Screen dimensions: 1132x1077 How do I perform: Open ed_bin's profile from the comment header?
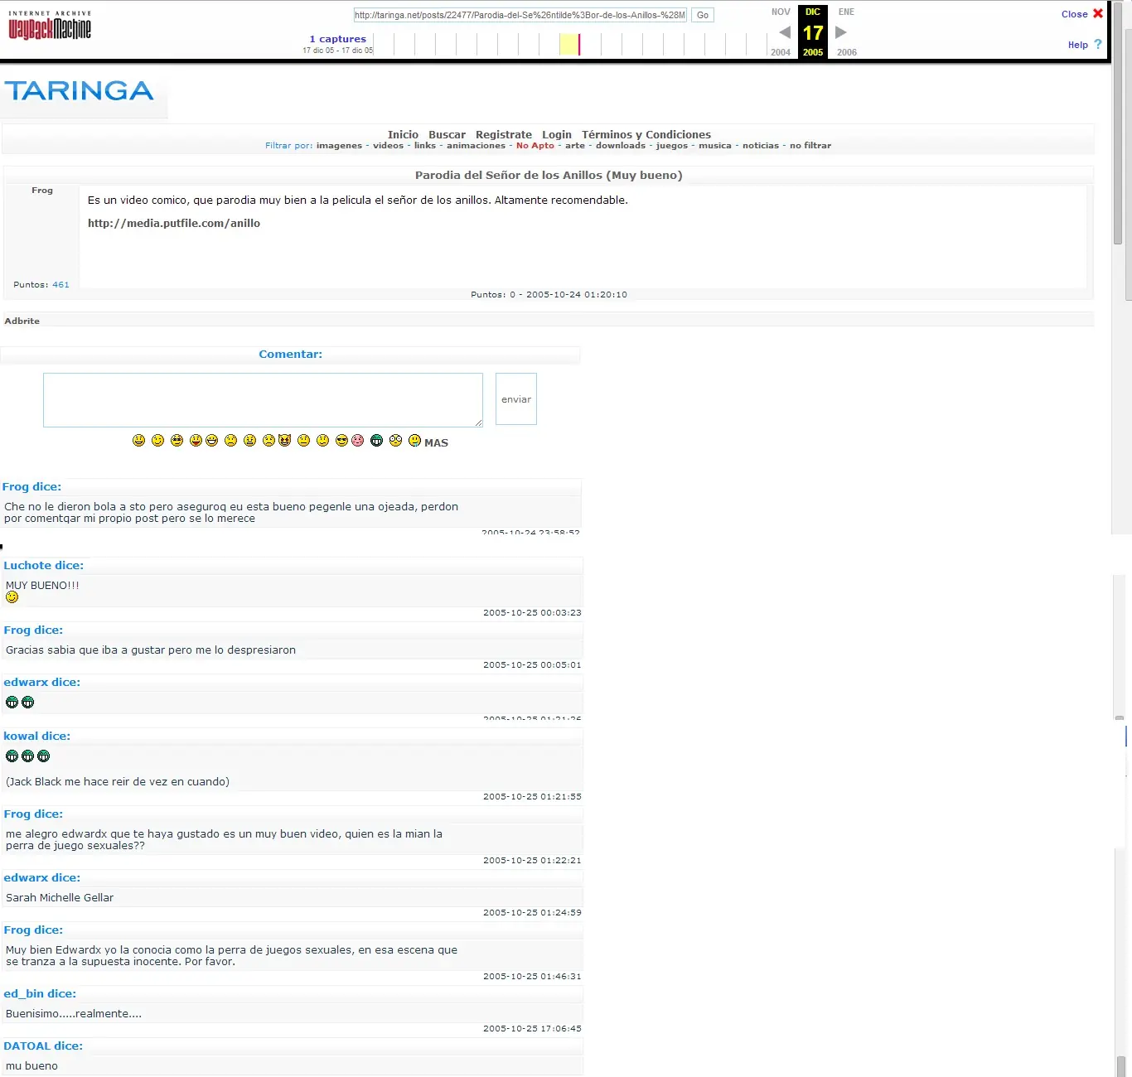(23, 993)
